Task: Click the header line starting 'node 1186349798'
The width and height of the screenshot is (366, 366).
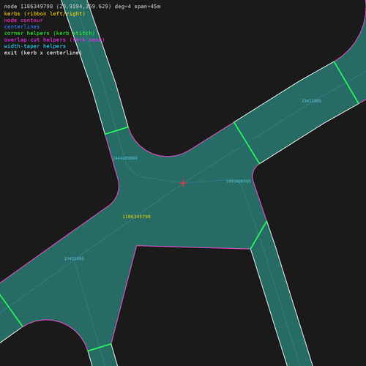Action: coord(82,7)
